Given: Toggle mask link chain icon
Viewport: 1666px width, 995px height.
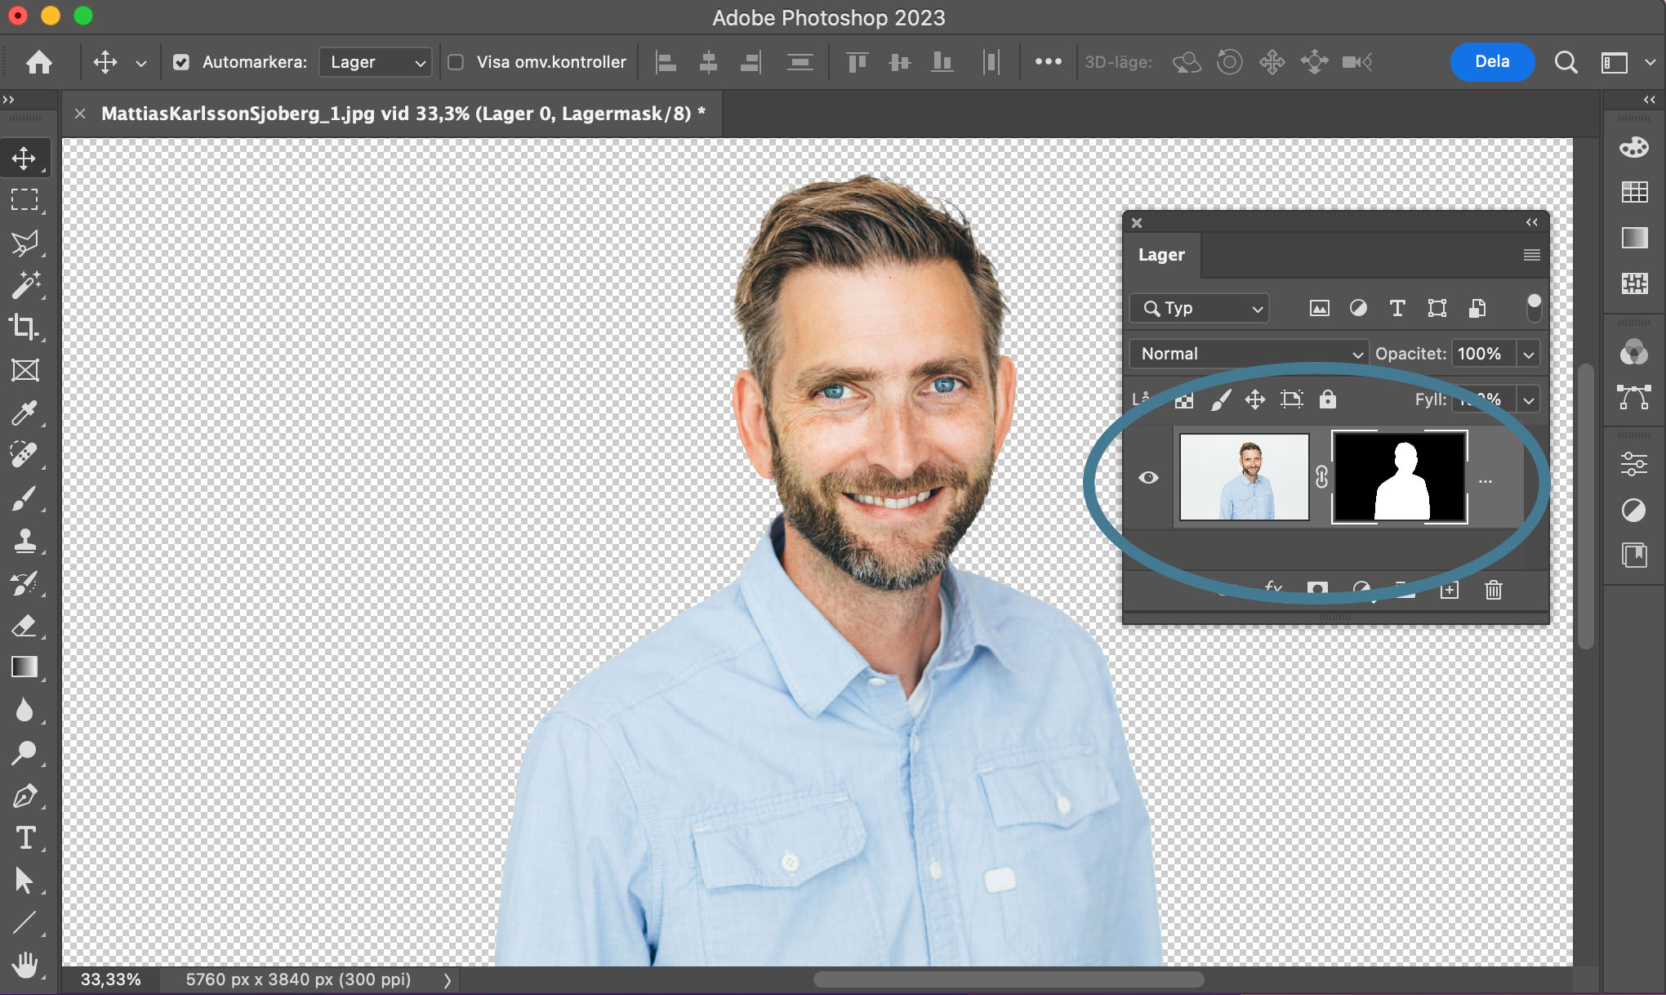Looking at the screenshot, I should (x=1321, y=477).
